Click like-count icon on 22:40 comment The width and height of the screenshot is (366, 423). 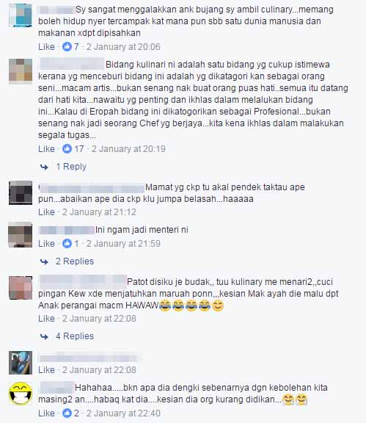pyautogui.click(x=67, y=413)
